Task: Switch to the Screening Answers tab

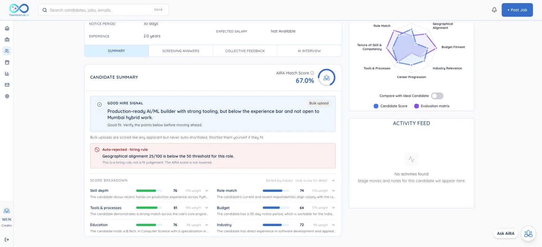Action: (181, 51)
